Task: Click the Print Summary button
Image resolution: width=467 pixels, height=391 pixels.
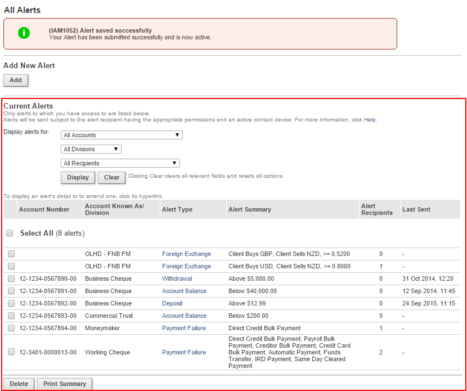Action: click(x=65, y=384)
